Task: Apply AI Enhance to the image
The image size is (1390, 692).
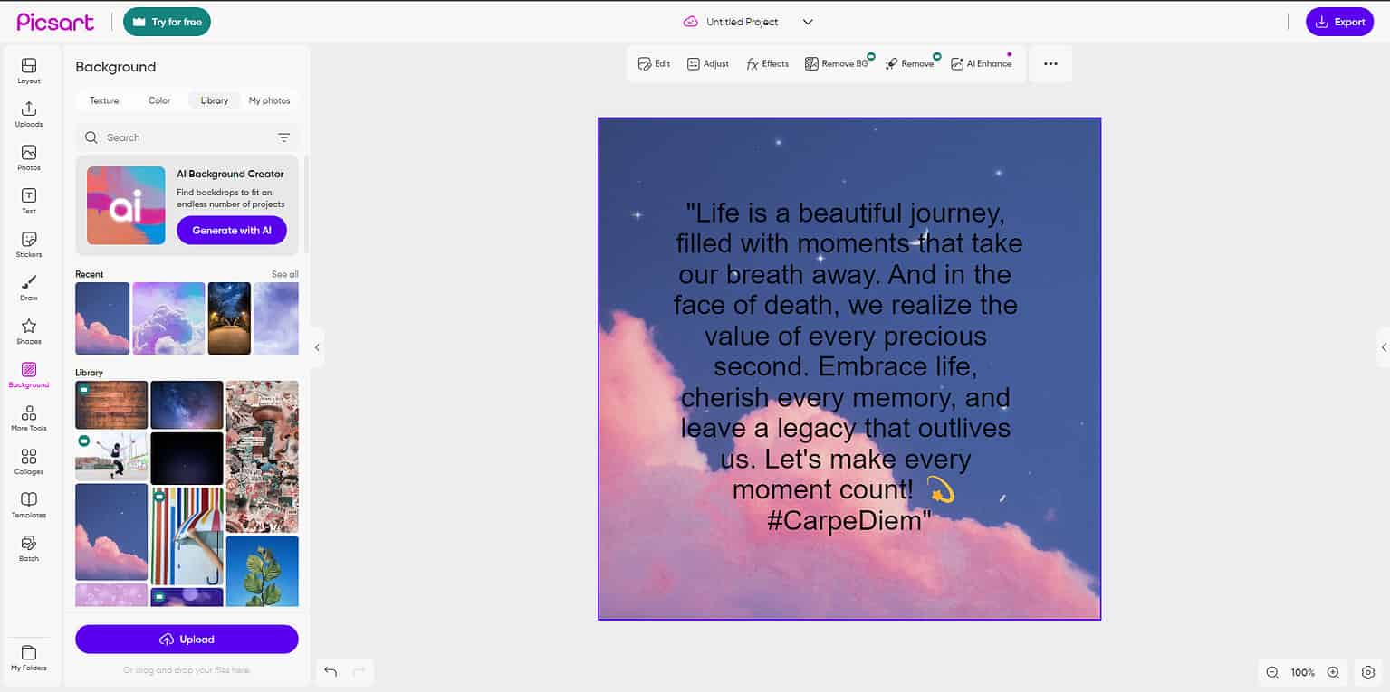Action: pyautogui.click(x=982, y=63)
